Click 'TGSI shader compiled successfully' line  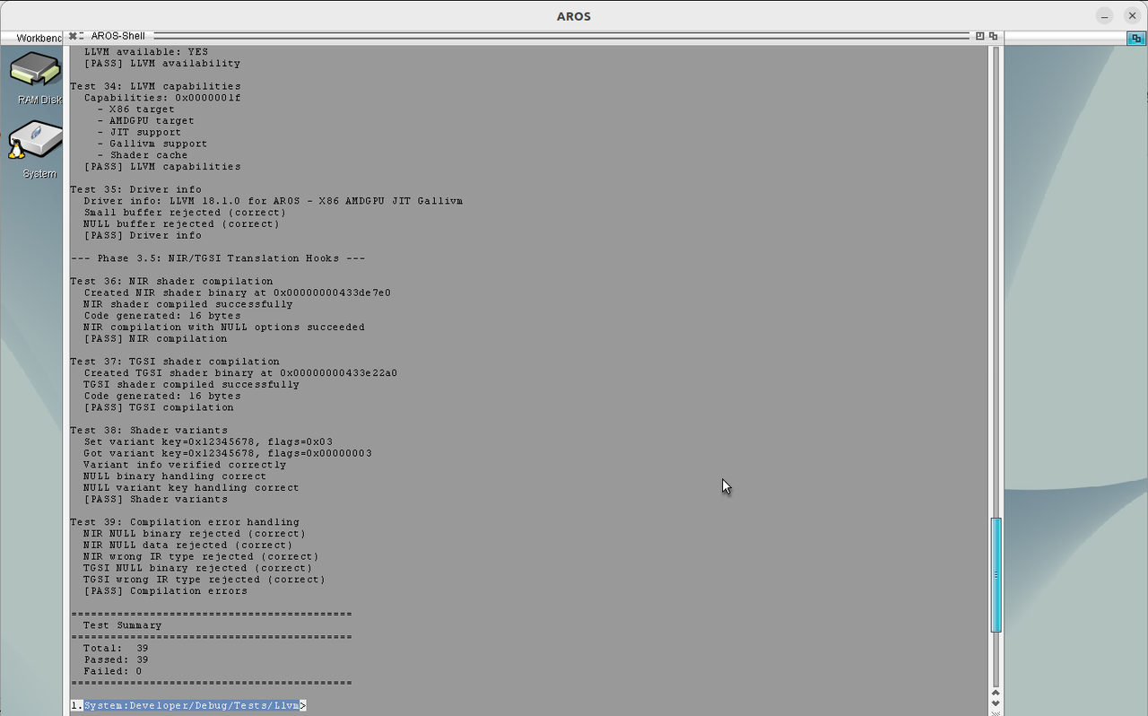191,385
